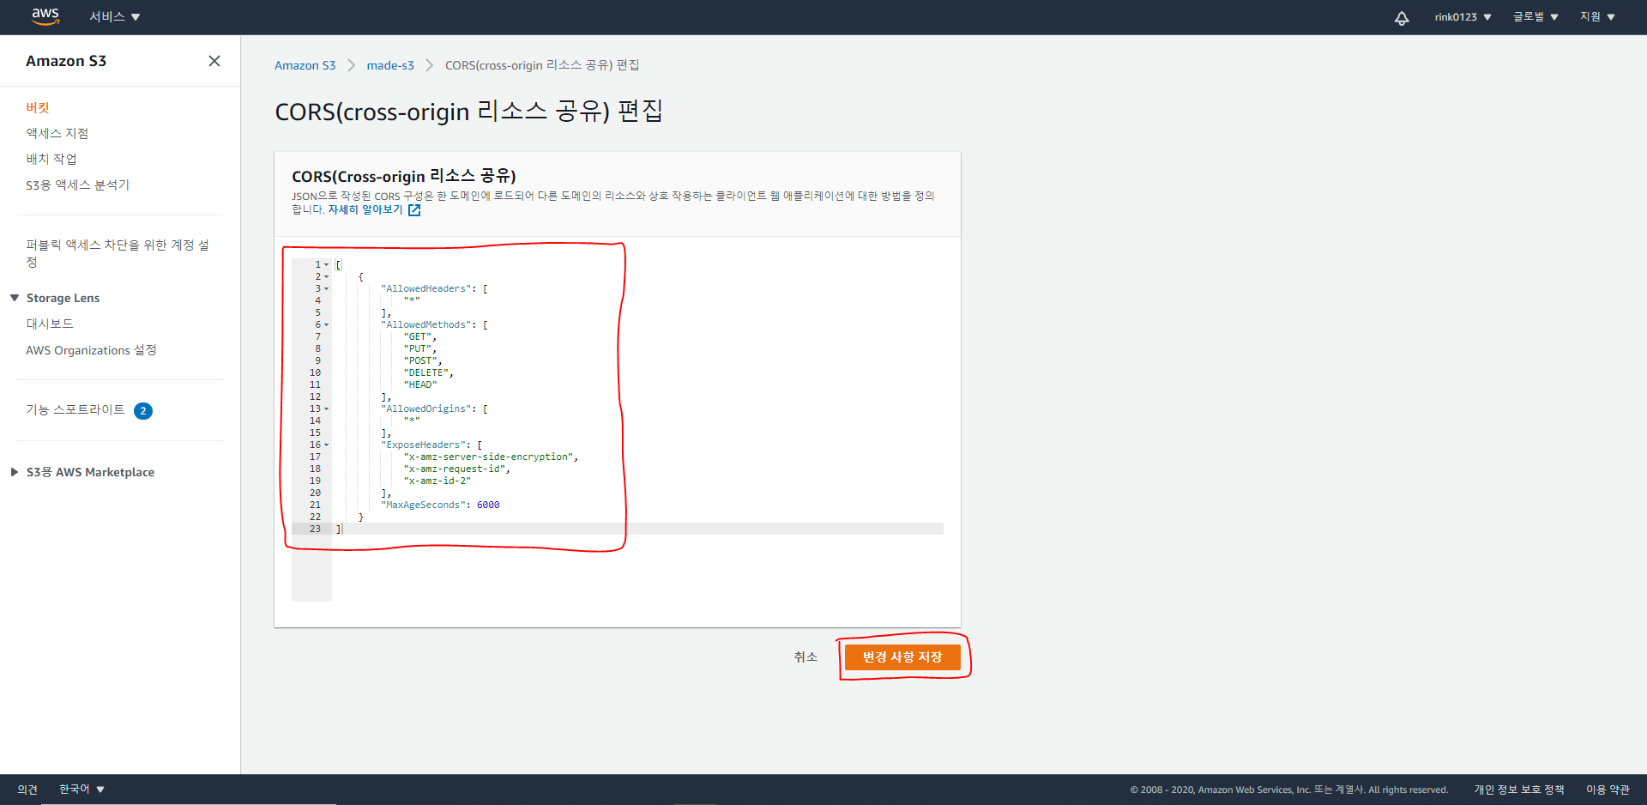1647x805 pixels.
Task: Open S3용 액세스 분석기 in the sidebar
Action: pyautogui.click(x=78, y=185)
